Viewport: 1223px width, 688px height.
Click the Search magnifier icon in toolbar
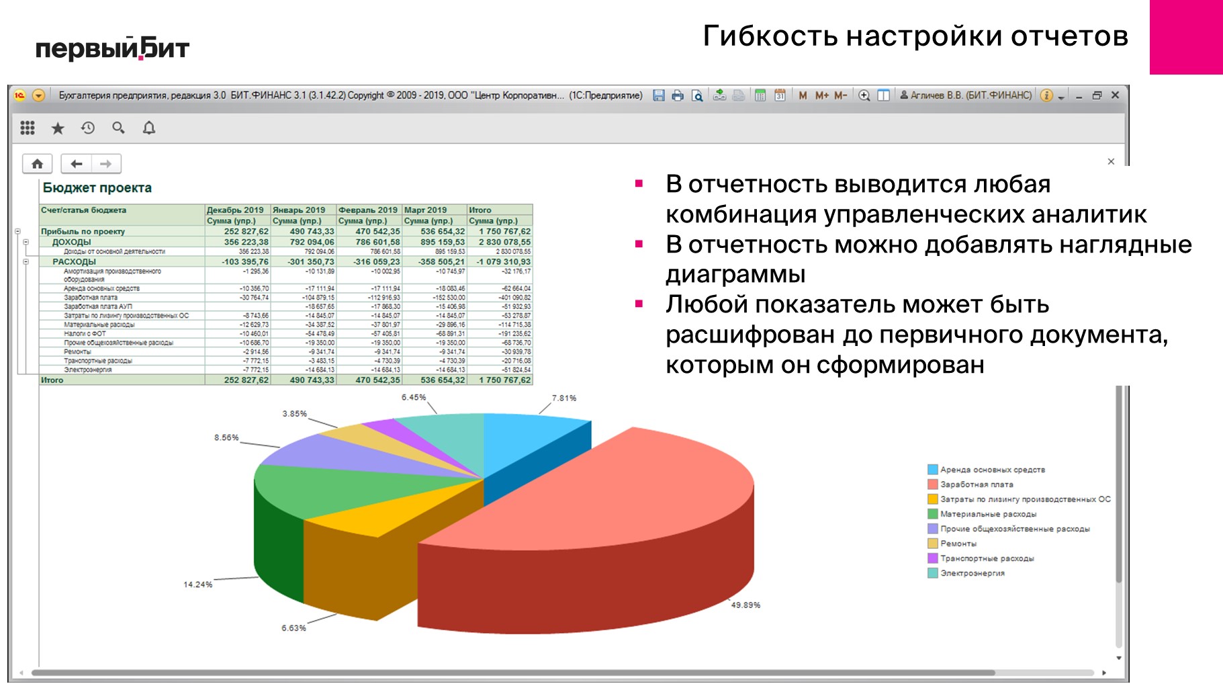119,128
